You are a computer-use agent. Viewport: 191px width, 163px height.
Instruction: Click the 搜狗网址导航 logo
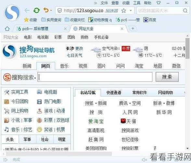[29, 52]
